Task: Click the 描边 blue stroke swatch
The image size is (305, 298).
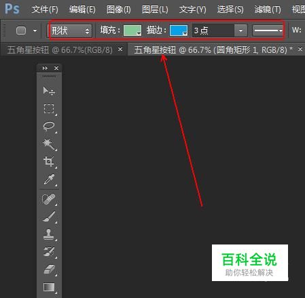Action: pyautogui.click(x=179, y=30)
